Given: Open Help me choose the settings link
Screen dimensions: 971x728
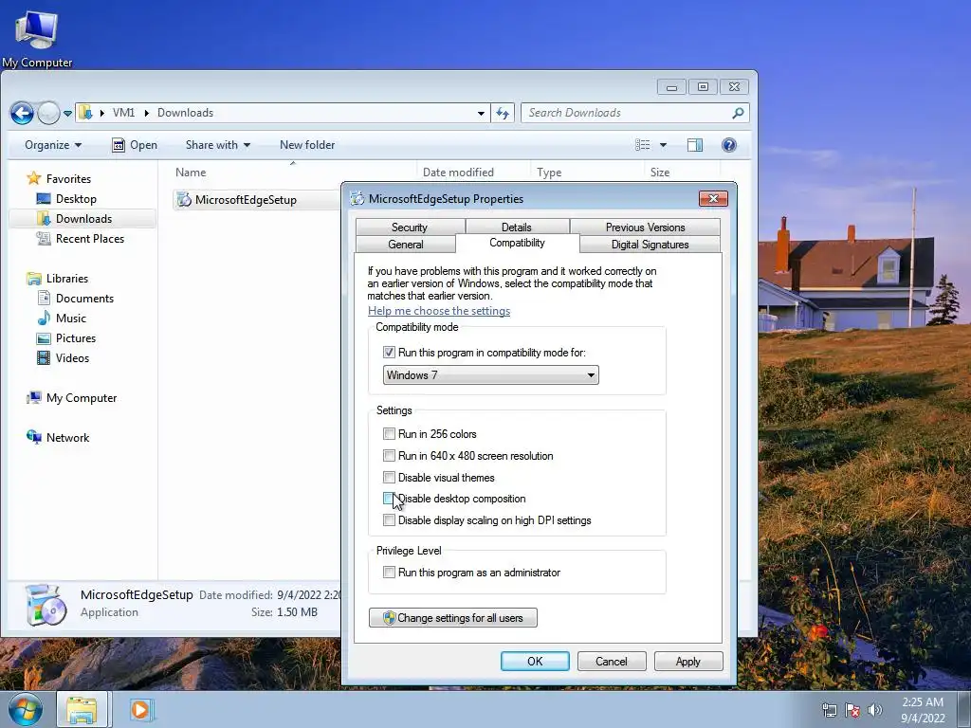Looking at the screenshot, I should 439,311.
